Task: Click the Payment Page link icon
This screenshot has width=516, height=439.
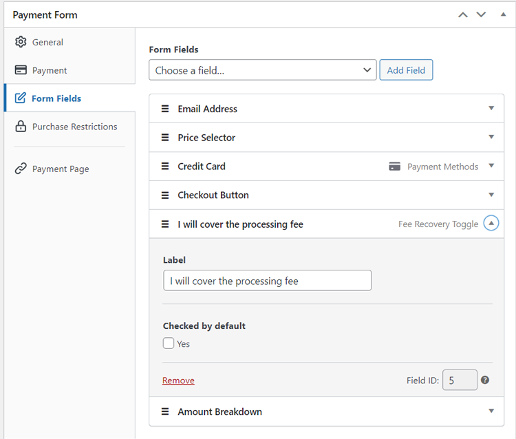Action: pyautogui.click(x=21, y=169)
